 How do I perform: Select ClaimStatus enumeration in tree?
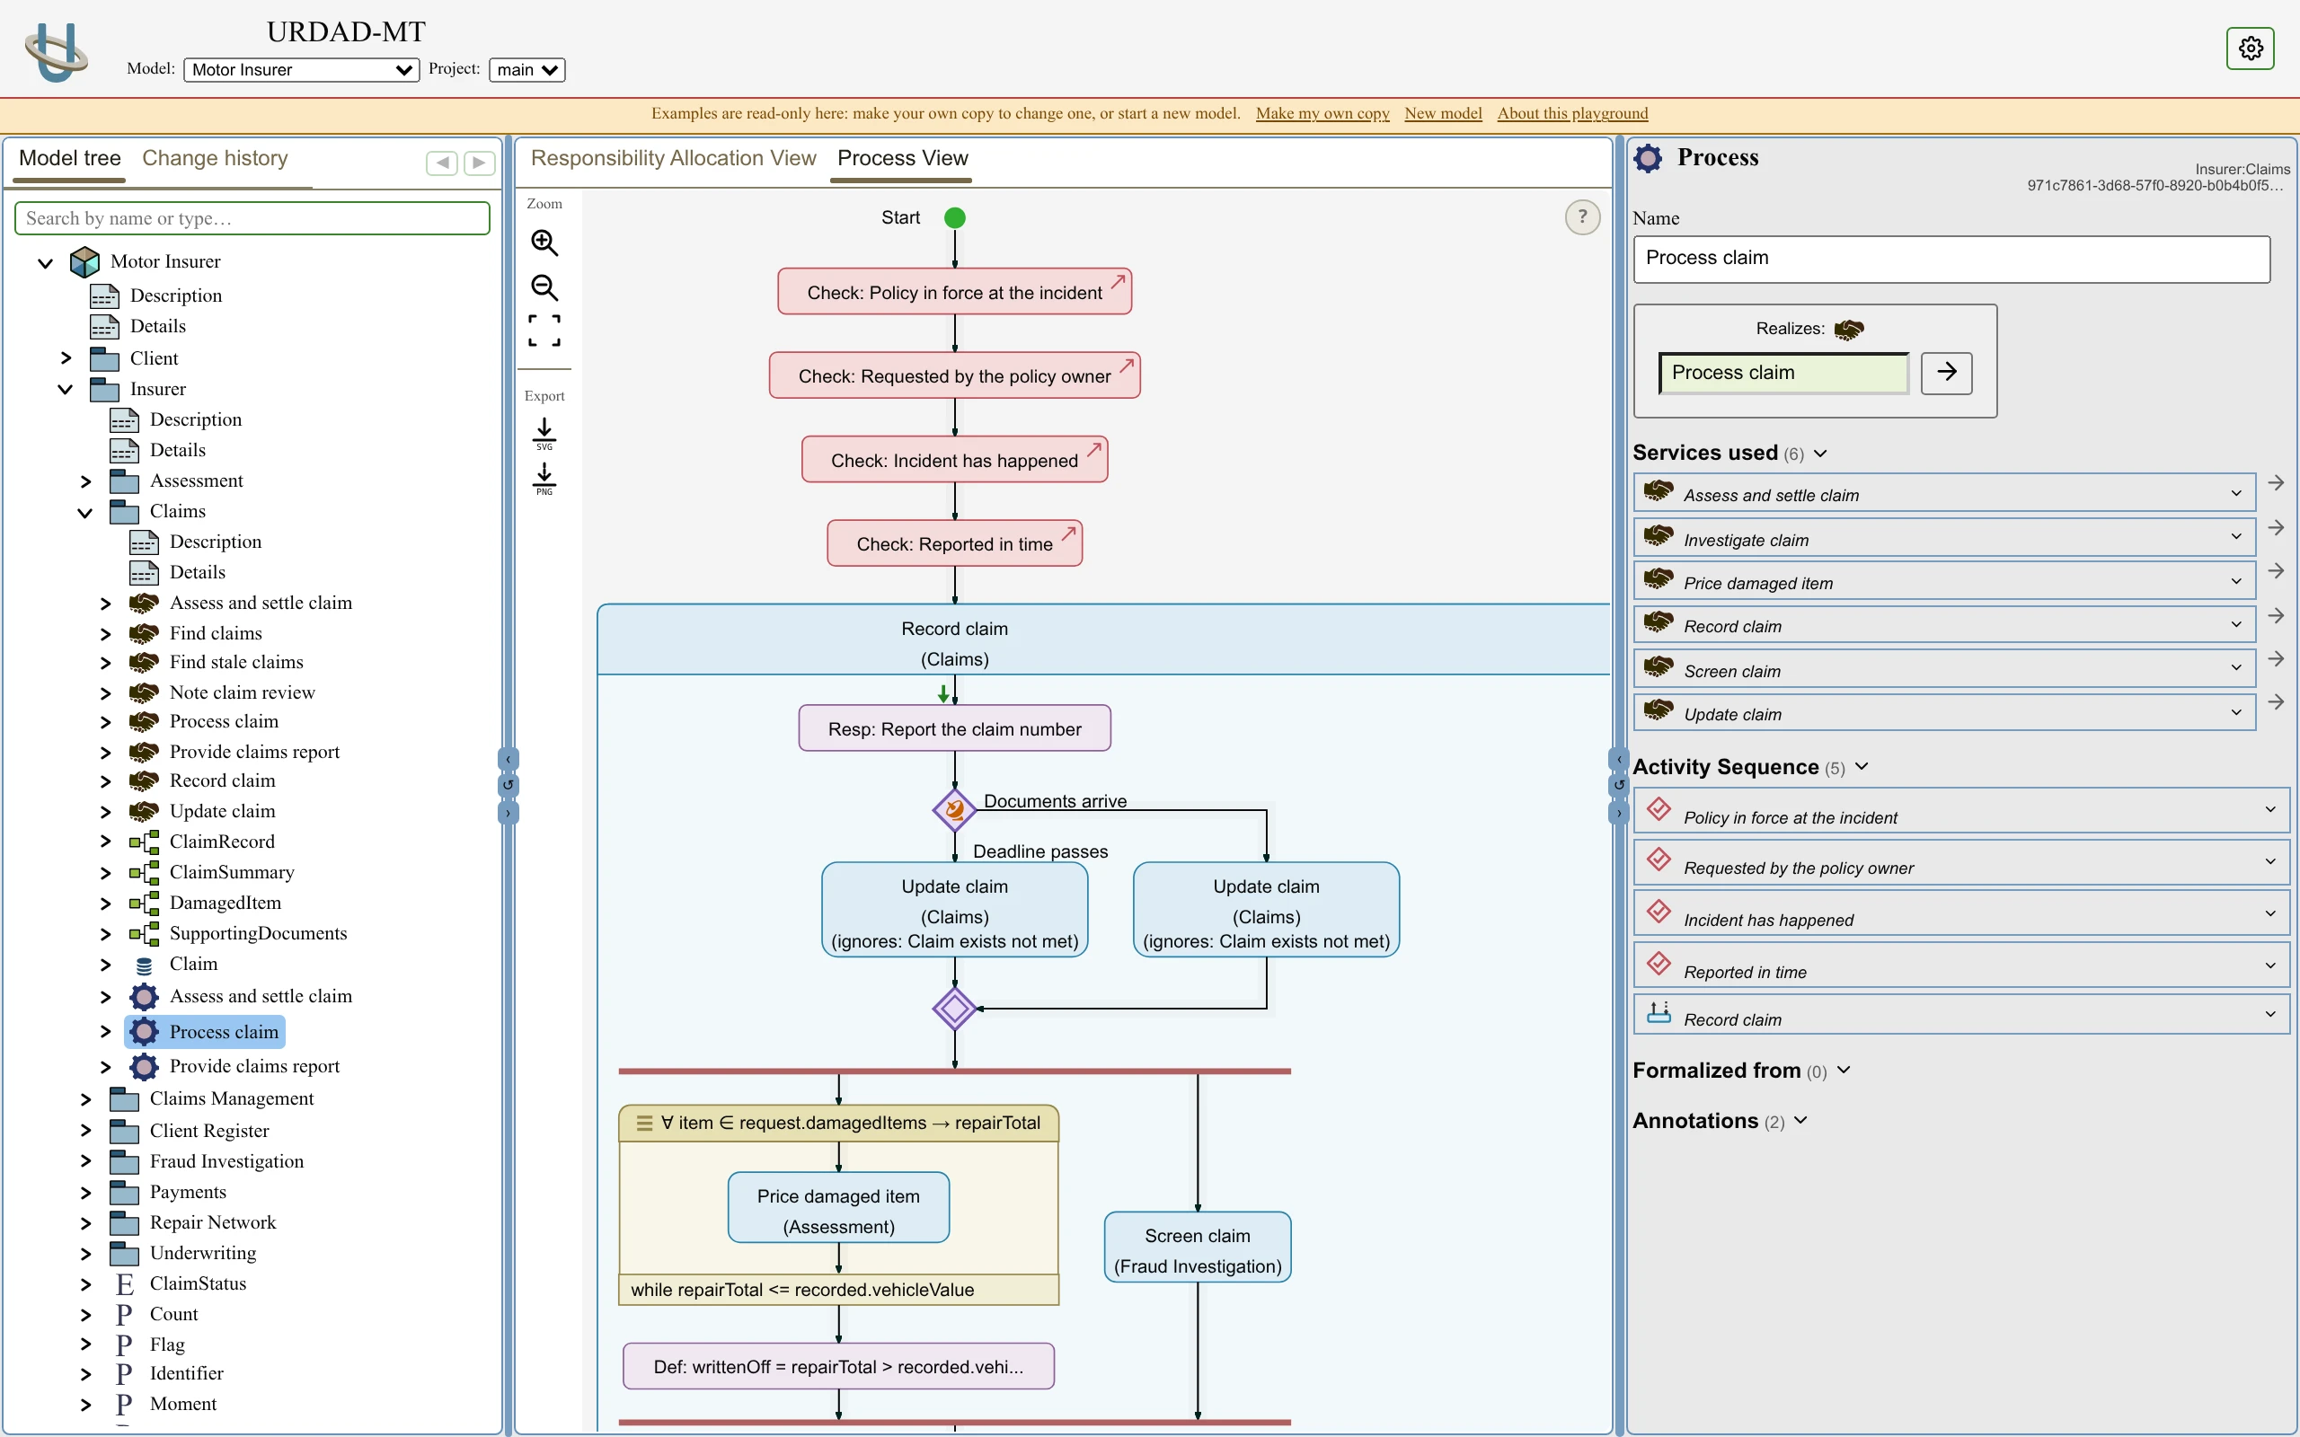click(198, 1284)
